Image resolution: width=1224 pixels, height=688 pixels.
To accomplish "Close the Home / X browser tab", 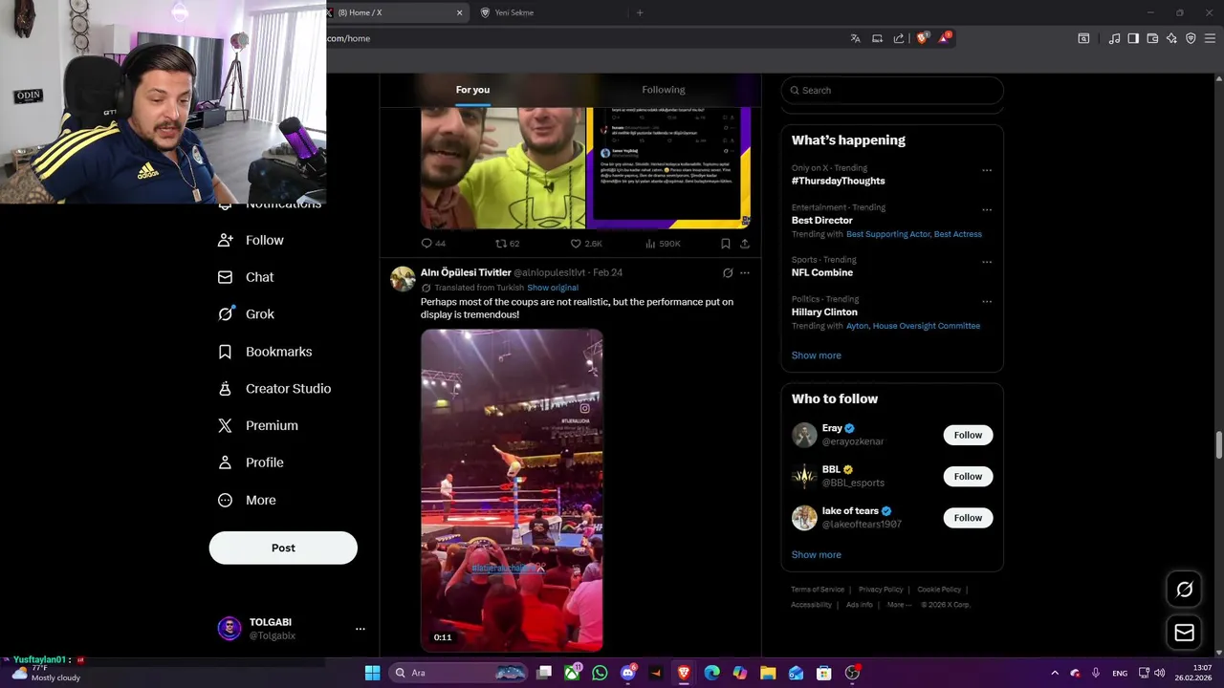I will click(459, 12).
